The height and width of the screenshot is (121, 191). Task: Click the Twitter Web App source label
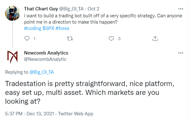(76, 114)
